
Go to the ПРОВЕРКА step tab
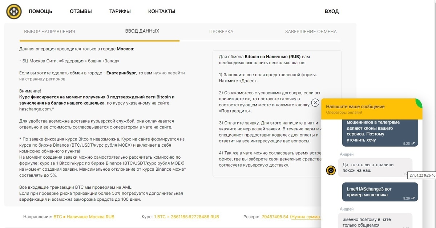tap(221, 32)
